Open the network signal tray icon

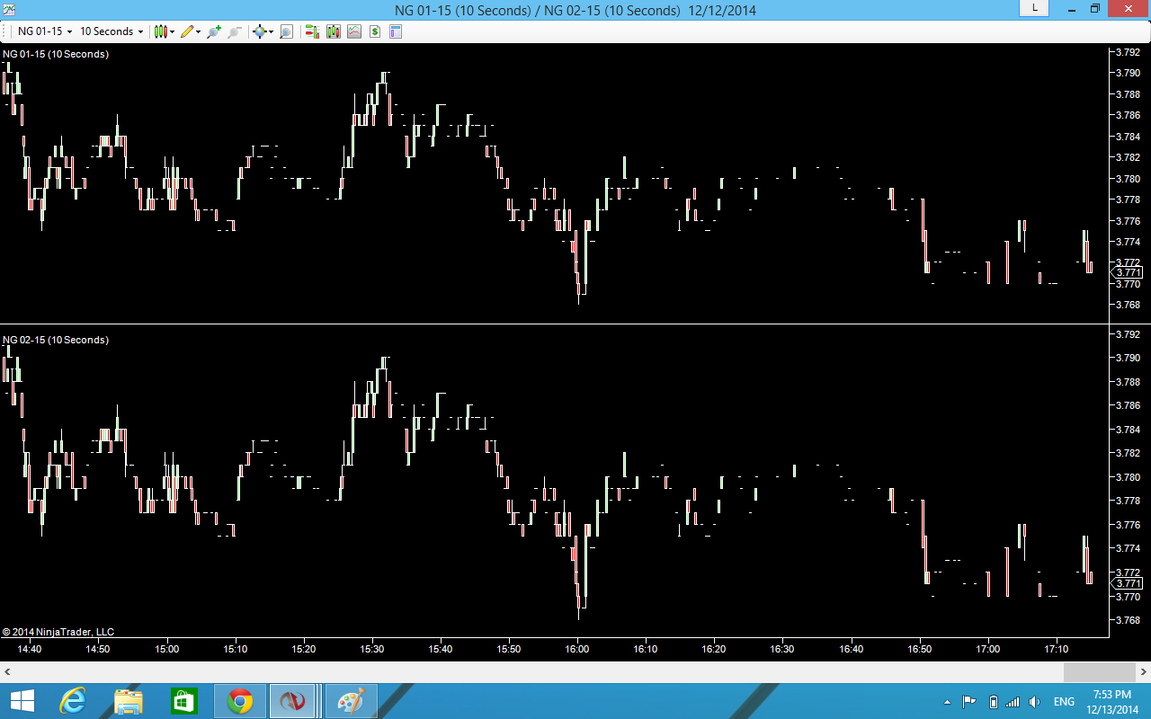coord(1013,702)
